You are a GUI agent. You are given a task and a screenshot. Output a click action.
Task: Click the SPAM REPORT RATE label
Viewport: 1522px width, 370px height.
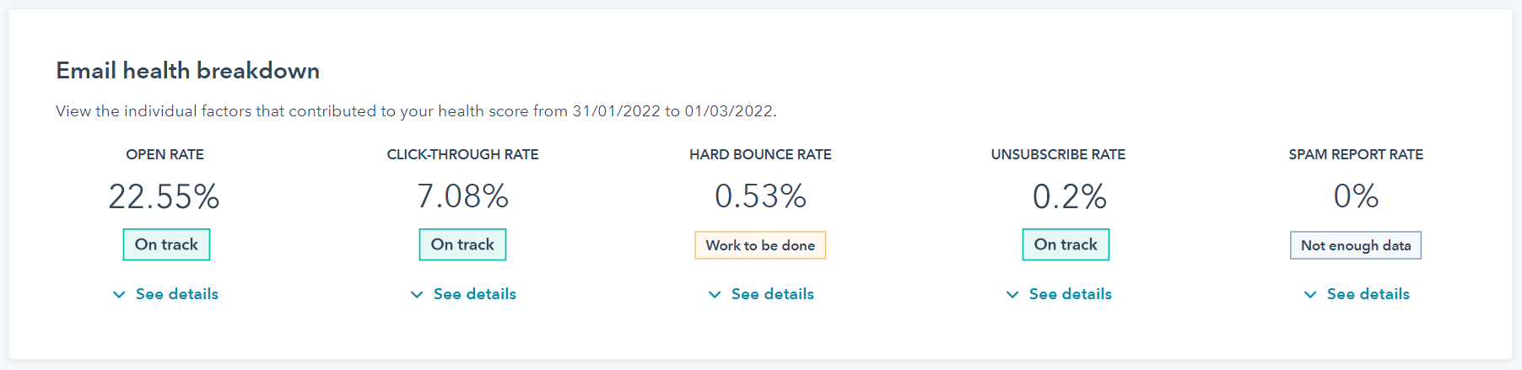pyautogui.click(x=1356, y=154)
